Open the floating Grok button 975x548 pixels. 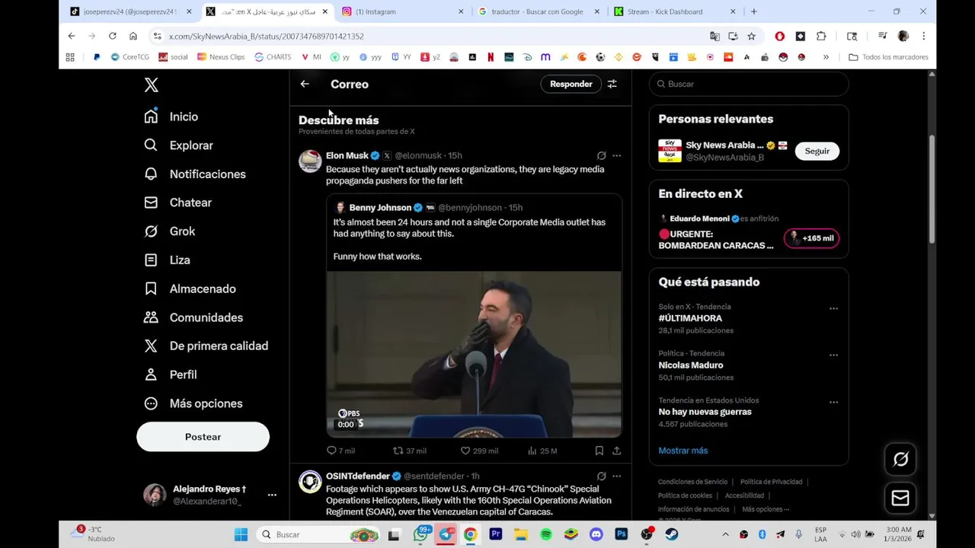click(900, 459)
